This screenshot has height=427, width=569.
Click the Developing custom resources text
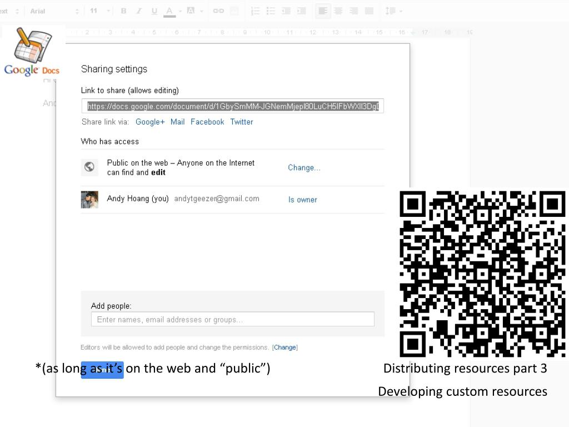click(463, 392)
